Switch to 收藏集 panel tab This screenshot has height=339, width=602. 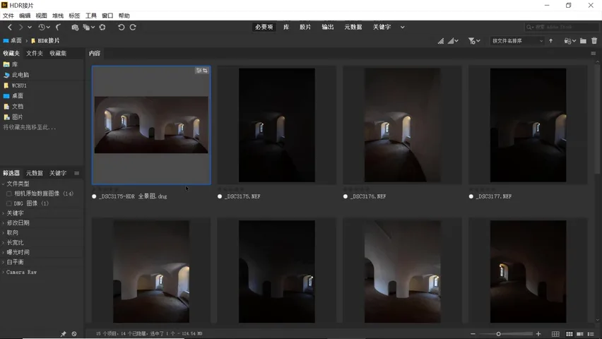click(x=58, y=54)
